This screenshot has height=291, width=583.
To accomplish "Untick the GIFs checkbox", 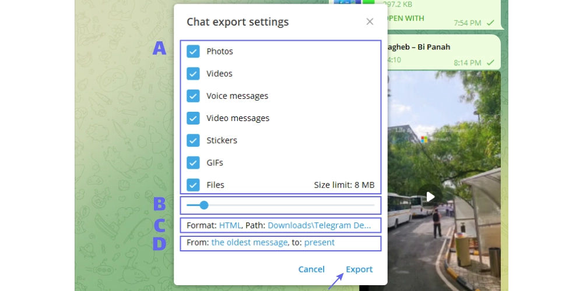I will (194, 162).
